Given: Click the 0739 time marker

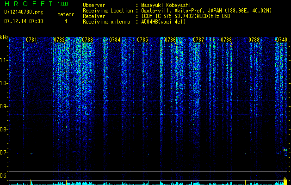Looking at the screenshot, I should tap(254, 40).
